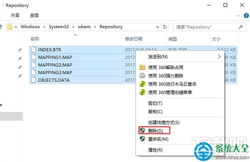Navigate to System32 in the breadcrumb

pos(59,27)
